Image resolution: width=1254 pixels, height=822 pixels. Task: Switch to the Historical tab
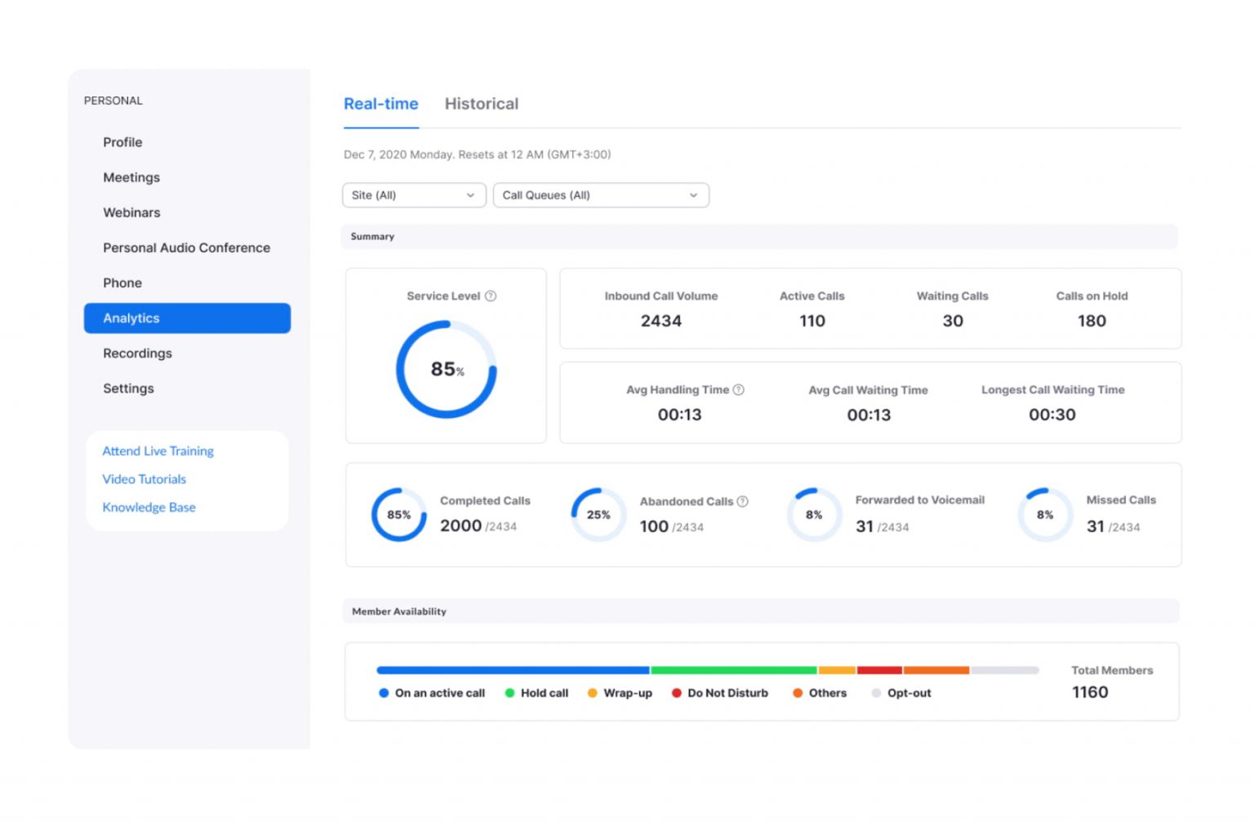(x=482, y=104)
